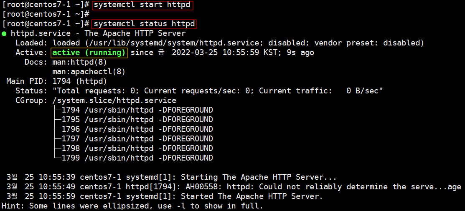This screenshot has width=465, height=211.
Task: Click the 'man:apachectl(8)' docs entry
Action: click(89, 72)
